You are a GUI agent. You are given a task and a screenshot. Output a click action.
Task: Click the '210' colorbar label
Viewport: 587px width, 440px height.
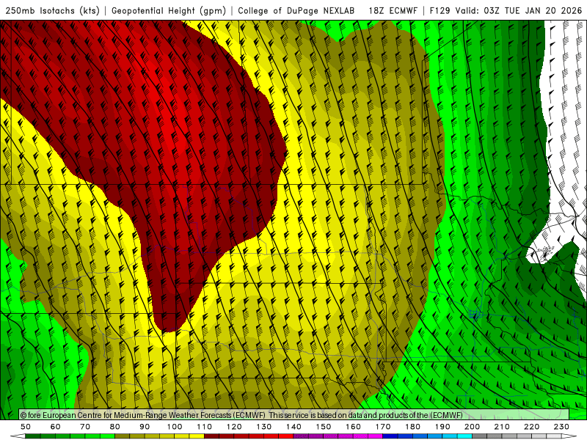(502, 427)
